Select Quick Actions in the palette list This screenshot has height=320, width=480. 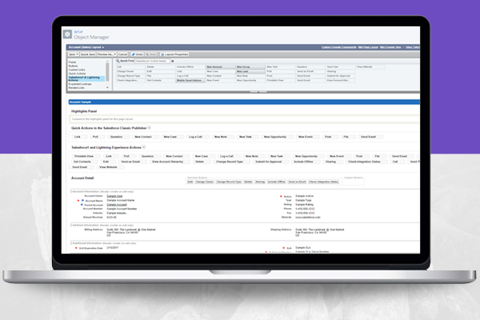[x=77, y=74]
